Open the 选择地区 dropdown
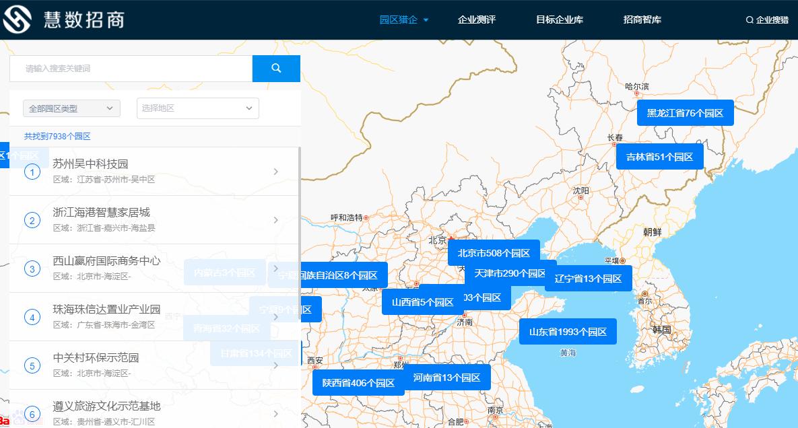This screenshot has height=428, width=798. coord(197,108)
